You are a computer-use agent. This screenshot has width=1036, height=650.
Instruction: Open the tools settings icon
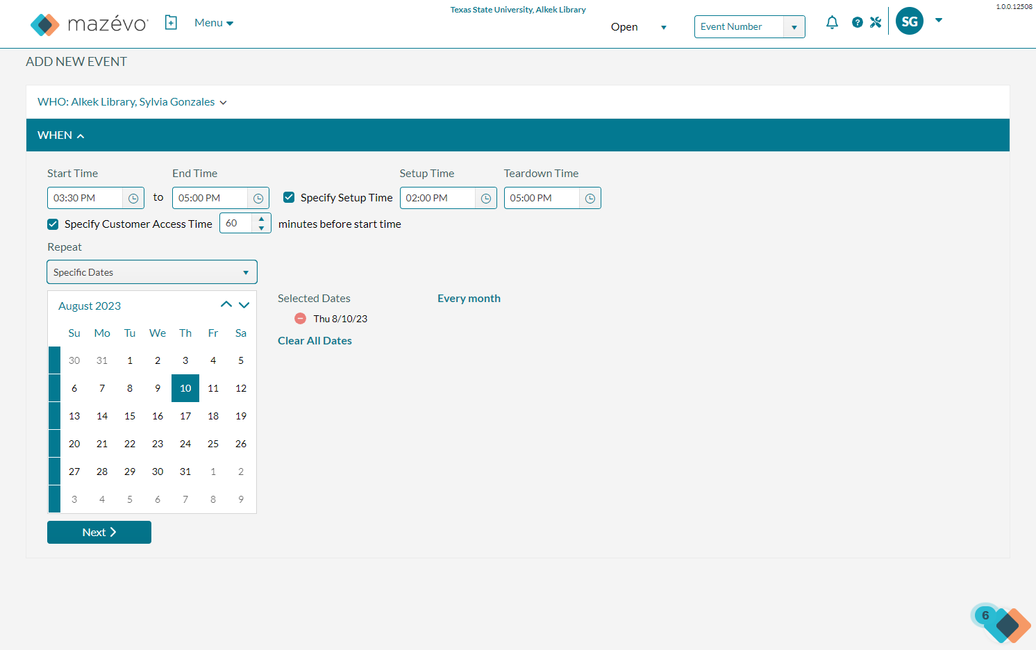(x=876, y=22)
